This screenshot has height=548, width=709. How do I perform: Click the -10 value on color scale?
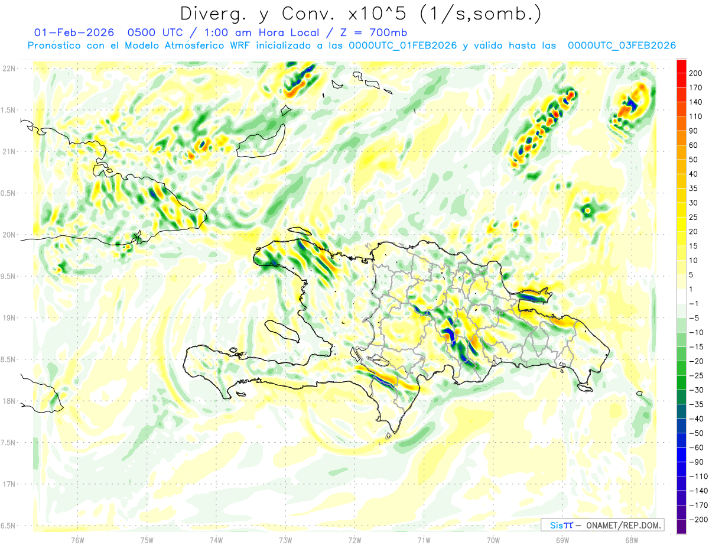(698, 333)
